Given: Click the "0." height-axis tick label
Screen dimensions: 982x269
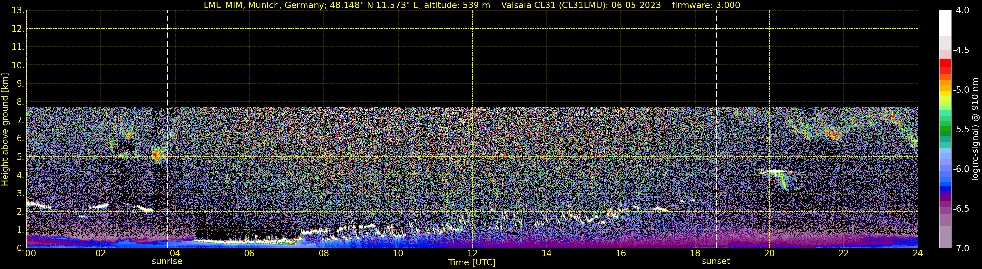Looking at the screenshot, I should [20, 248].
